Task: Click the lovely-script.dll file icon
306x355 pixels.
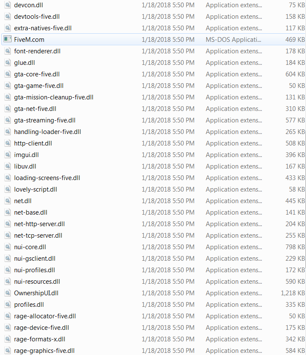Action: [x=8, y=189]
